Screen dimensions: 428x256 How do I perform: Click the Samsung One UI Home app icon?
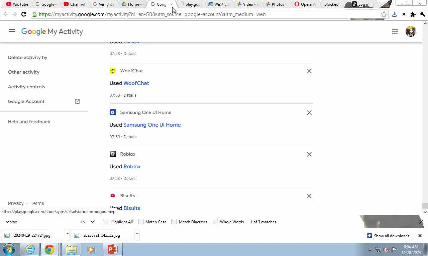click(113, 112)
